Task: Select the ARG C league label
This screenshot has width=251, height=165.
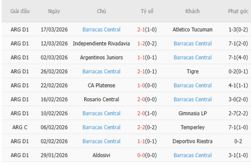Action: pyautogui.click(x=20, y=127)
